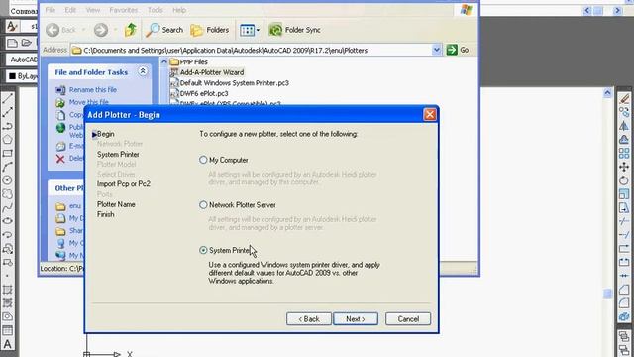Viewport: 634px width, 357px height.
Task: Select the Polyline tool
Action: (7, 126)
